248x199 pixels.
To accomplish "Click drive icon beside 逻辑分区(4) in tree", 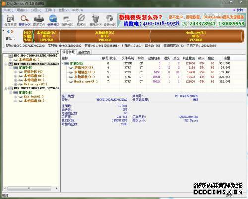I will [20, 72].
